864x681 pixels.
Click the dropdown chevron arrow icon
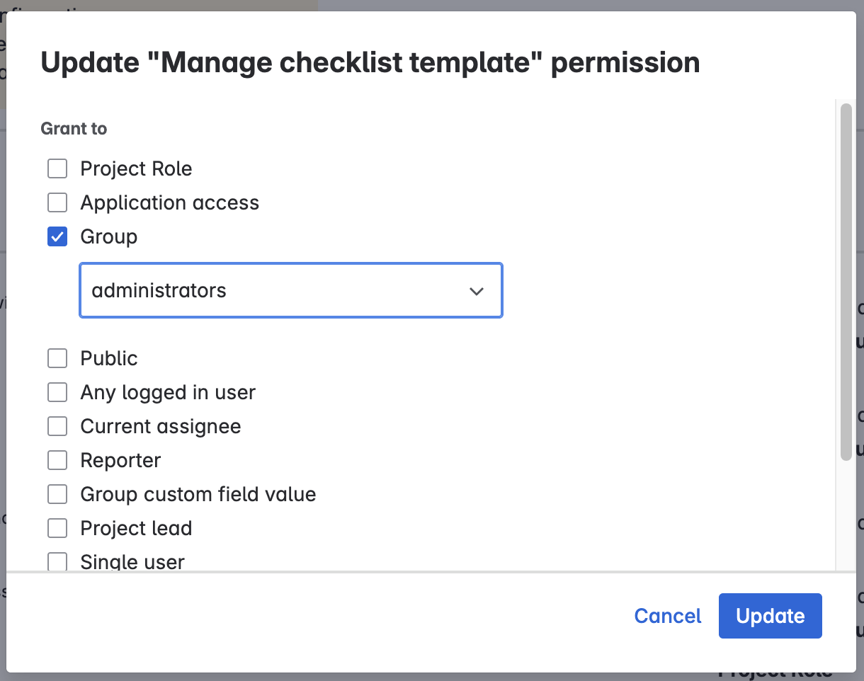(x=477, y=291)
